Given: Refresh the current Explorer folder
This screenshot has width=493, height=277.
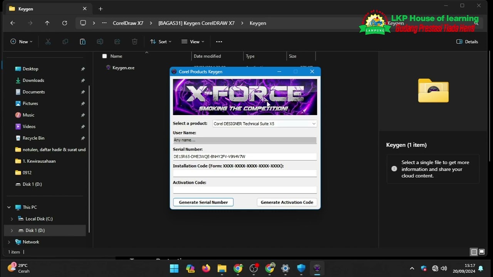Looking at the screenshot, I should pos(65,23).
